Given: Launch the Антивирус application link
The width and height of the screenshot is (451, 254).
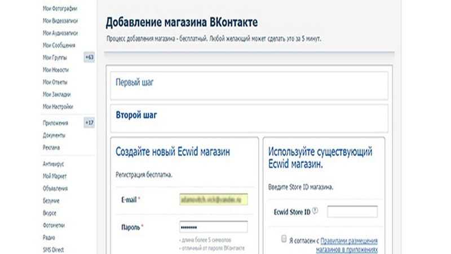Looking at the screenshot, I should pyautogui.click(x=53, y=164).
